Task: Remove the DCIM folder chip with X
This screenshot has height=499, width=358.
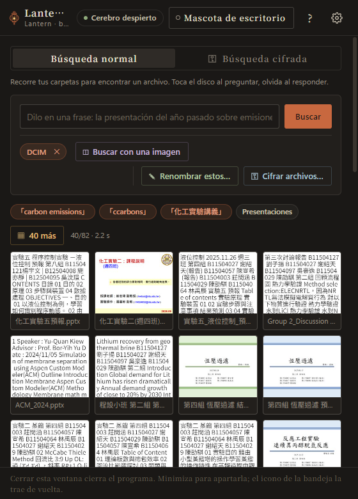Action: point(57,152)
